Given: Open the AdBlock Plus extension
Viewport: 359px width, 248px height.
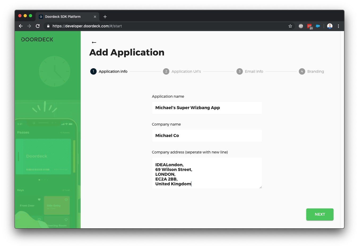Looking at the screenshot, I should coord(301,26).
